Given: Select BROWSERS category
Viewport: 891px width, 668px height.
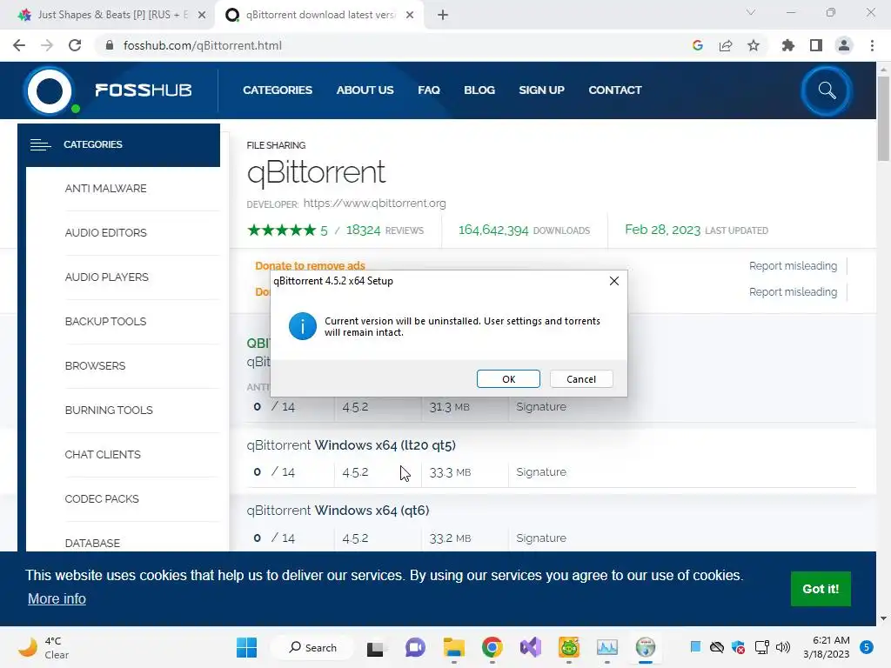Looking at the screenshot, I should pyautogui.click(x=95, y=366).
